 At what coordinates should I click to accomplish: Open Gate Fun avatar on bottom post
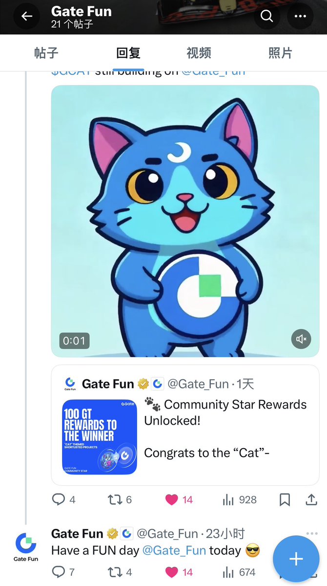pos(26,547)
